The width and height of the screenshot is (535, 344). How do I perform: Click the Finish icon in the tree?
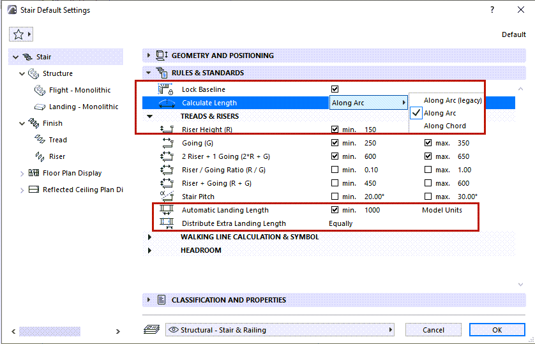point(33,123)
